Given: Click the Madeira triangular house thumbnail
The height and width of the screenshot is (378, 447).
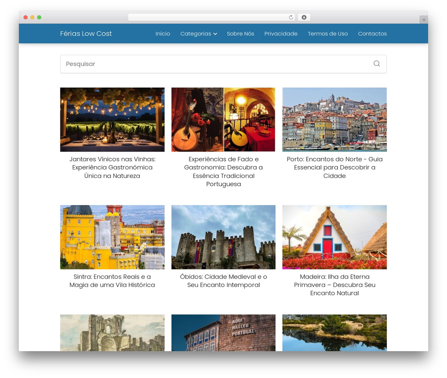Looking at the screenshot, I should (x=335, y=237).
